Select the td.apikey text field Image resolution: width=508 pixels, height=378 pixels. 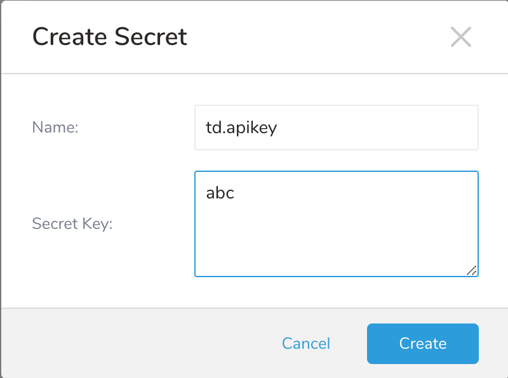[336, 127]
